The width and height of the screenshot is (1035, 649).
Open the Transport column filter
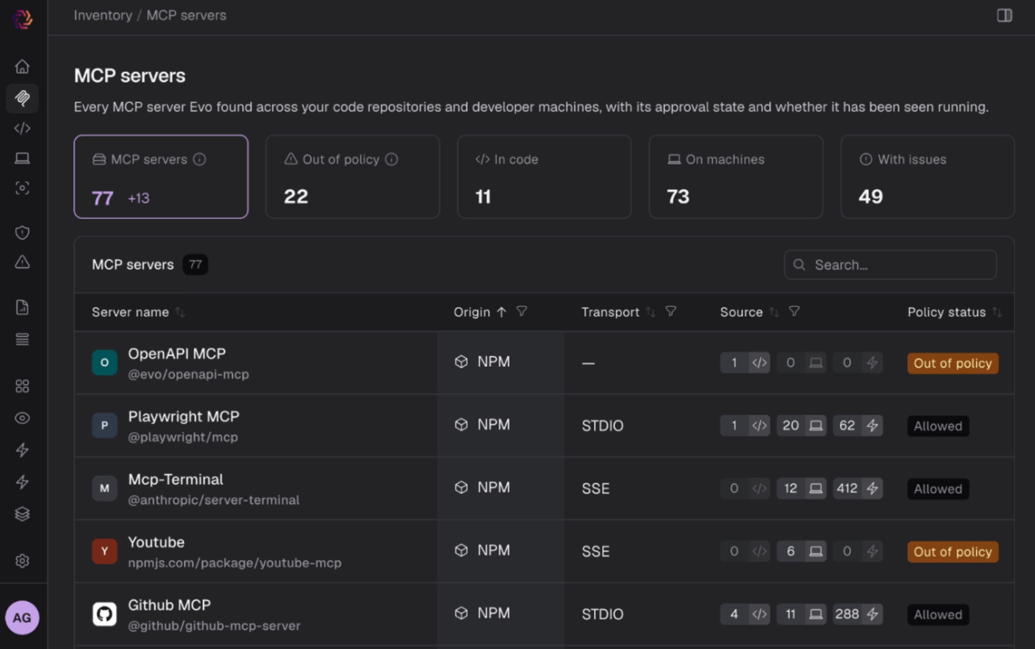[x=671, y=311]
